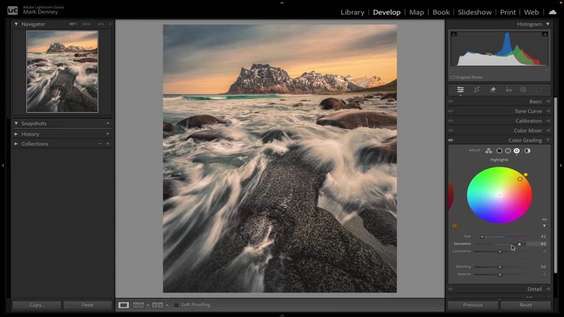Toggle Calibration panel visibility eye
This screenshot has width=564, height=317.
pyautogui.click(x=451, y=121)
